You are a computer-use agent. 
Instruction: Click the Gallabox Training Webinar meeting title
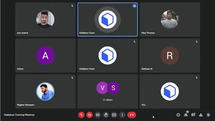19,115
